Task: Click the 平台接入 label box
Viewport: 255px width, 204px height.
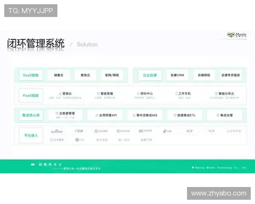Action: [x=31, y=135]
